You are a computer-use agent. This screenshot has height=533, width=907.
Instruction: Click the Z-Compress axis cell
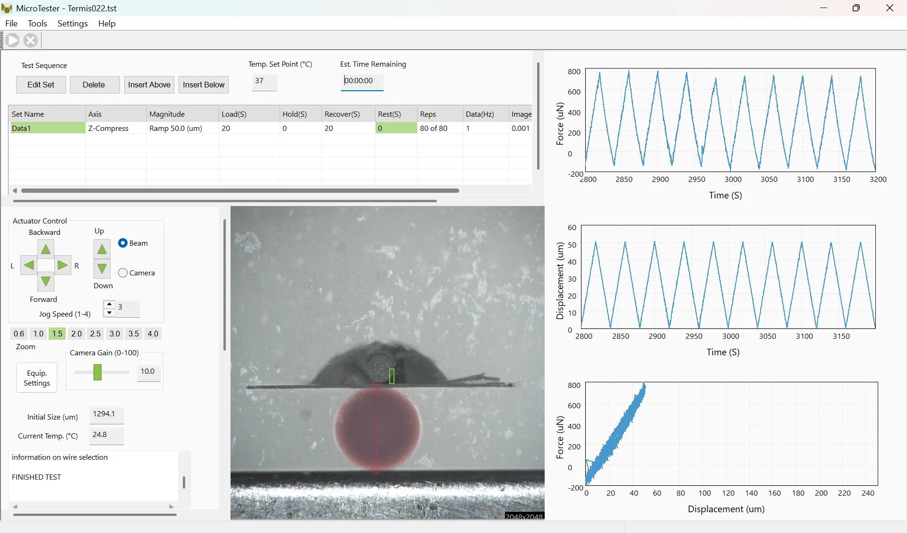tap(116, 128)
